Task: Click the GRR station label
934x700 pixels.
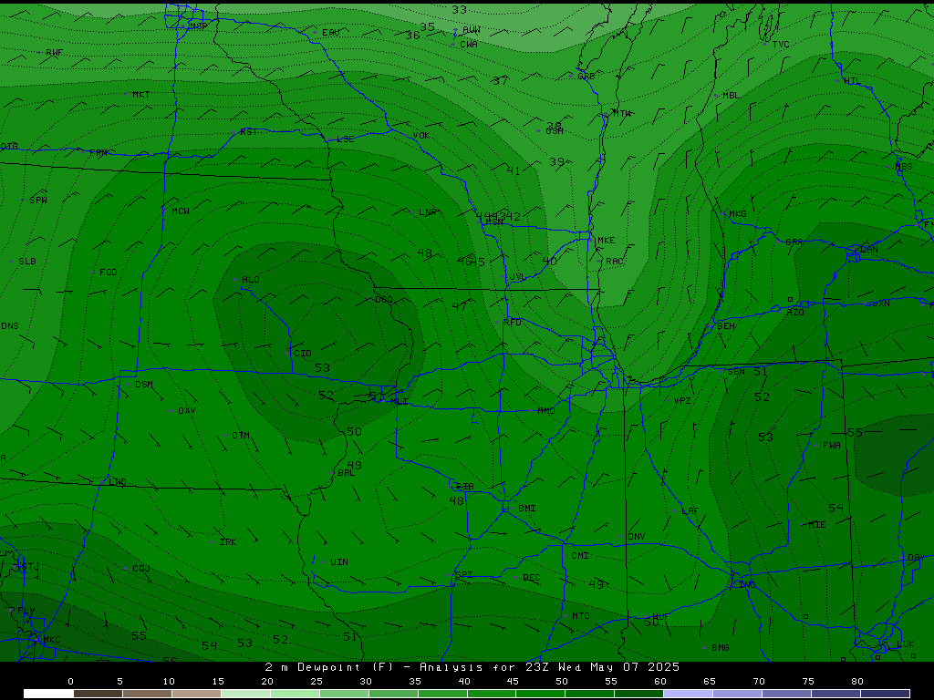Action: (794, 242)
